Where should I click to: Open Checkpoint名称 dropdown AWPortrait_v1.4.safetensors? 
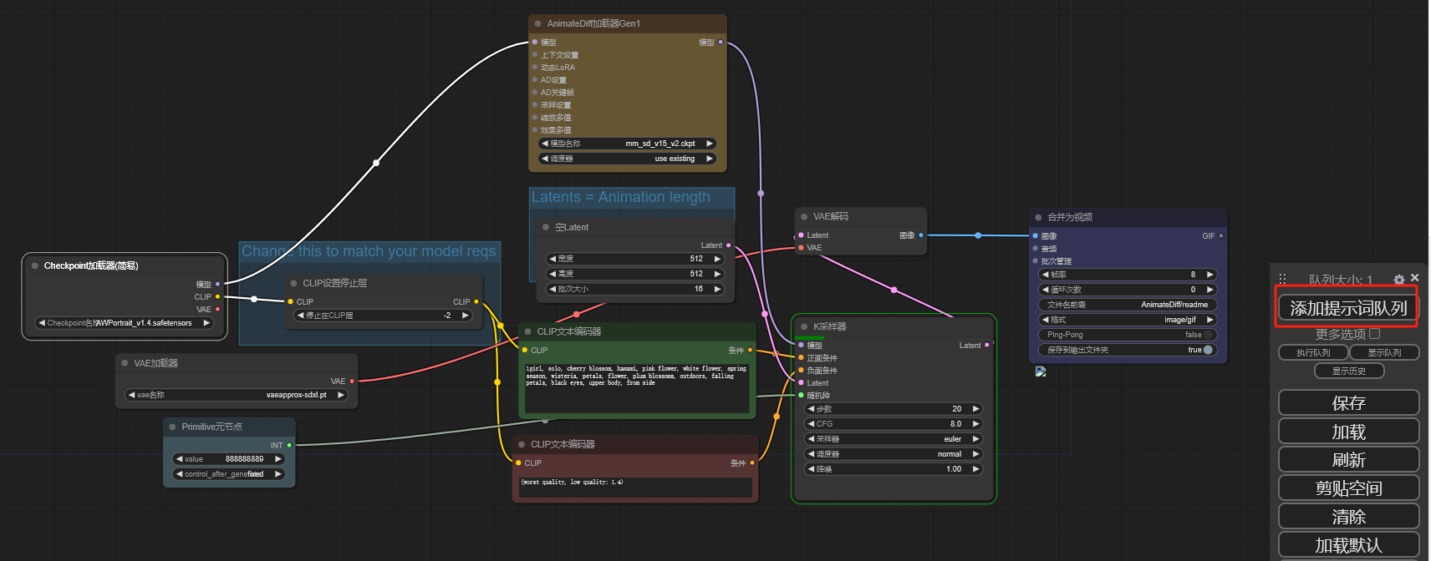(124, 323)
